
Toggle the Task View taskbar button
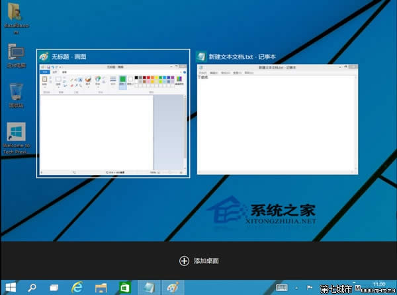[x=54, y=287]
